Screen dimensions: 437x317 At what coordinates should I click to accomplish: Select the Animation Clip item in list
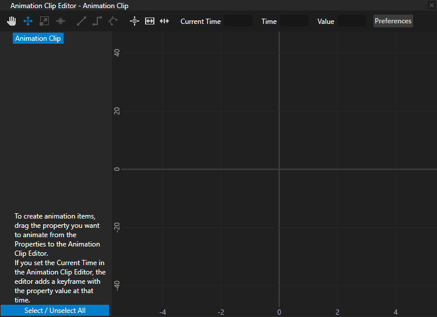[x=38, y=38]
